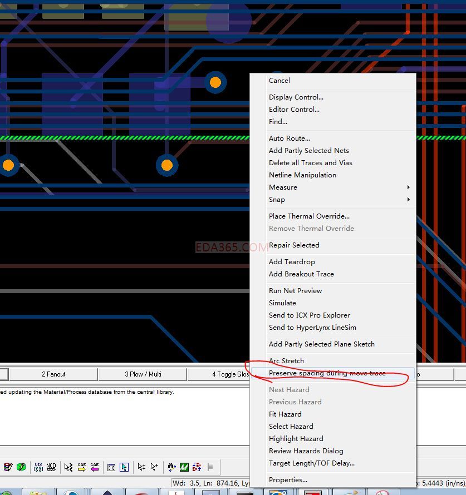Click the U12 reference designator toolbar icon

tap(38, 467)
